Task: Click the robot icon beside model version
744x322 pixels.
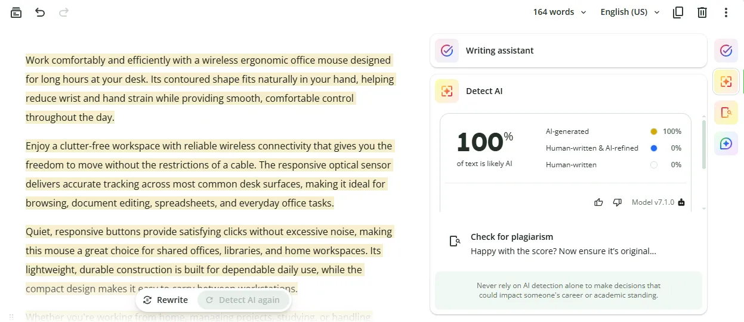Action: 681,202
